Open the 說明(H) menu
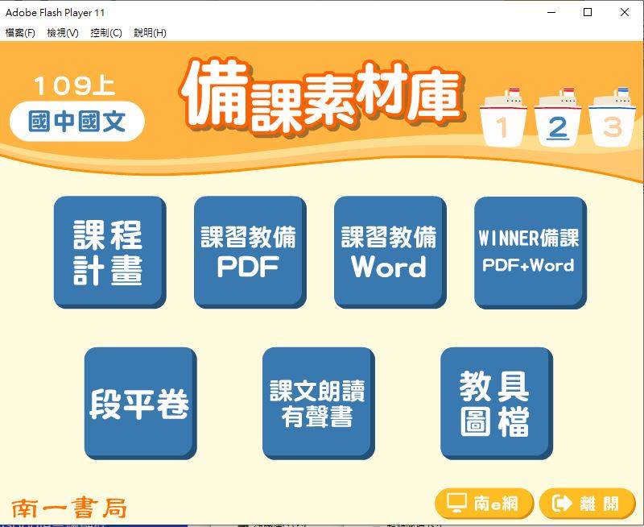644x527 pixels. point(150,33)
